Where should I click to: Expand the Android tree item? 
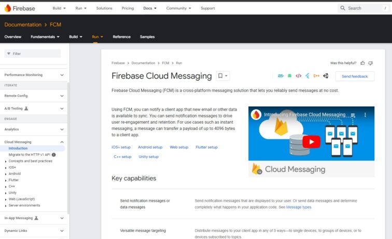[x=6, y=174]
